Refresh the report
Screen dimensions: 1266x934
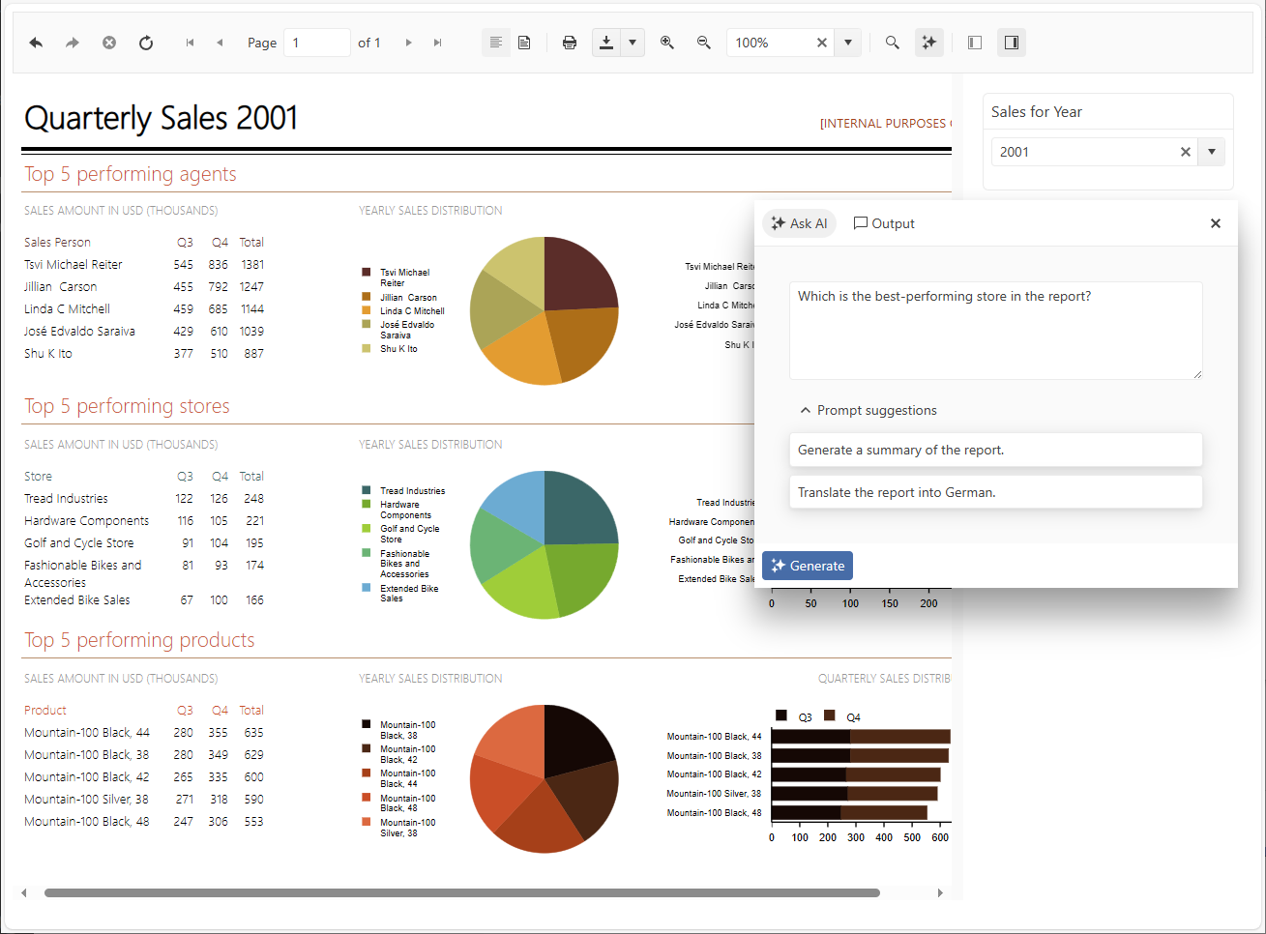pyautogui.click(x=146, y=42)
